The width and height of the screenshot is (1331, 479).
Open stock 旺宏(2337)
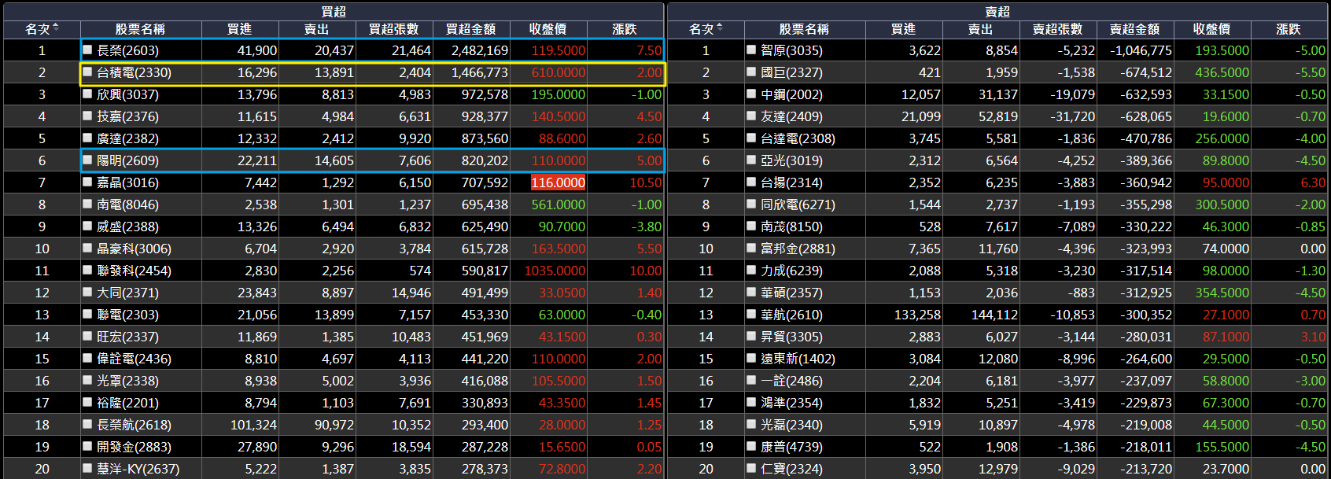pyautogui.click(x=127, y=337)
